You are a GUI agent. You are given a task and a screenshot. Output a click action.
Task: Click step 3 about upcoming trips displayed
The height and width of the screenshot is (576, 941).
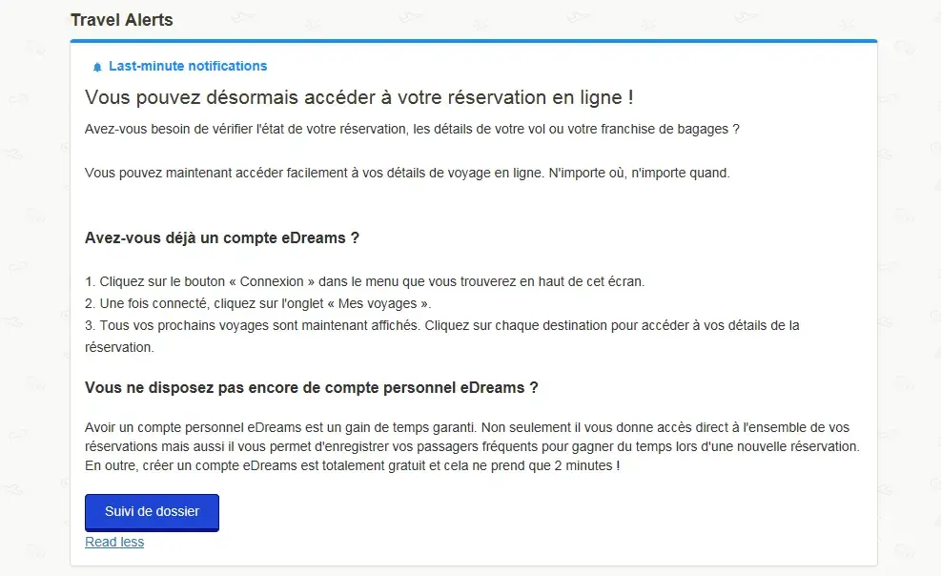(x=441, y=325)
